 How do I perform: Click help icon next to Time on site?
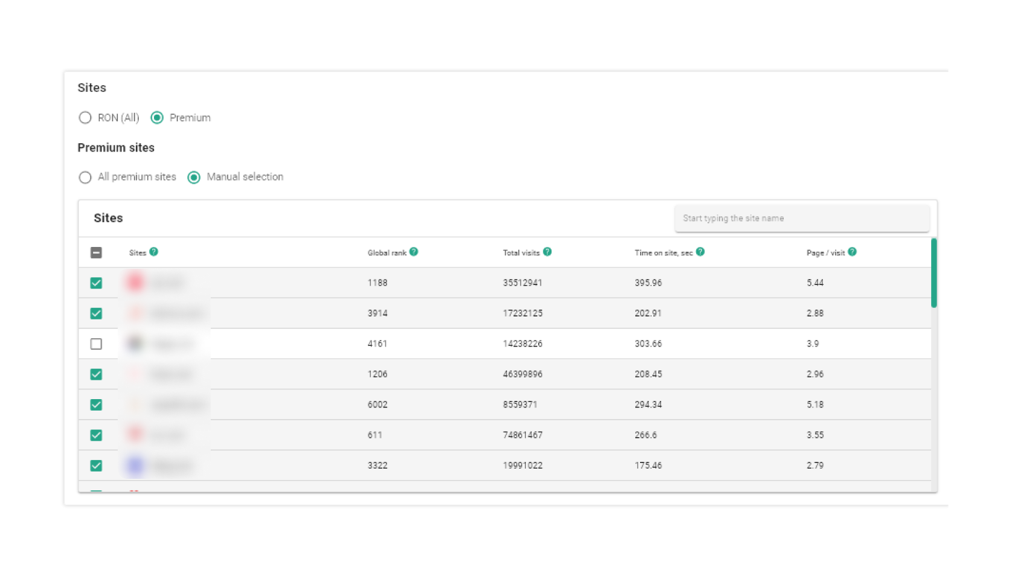pos(700,252)
